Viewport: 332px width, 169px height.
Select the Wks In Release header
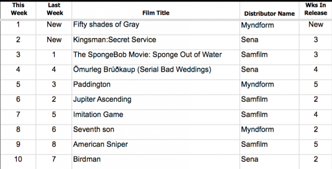point(316,9)
